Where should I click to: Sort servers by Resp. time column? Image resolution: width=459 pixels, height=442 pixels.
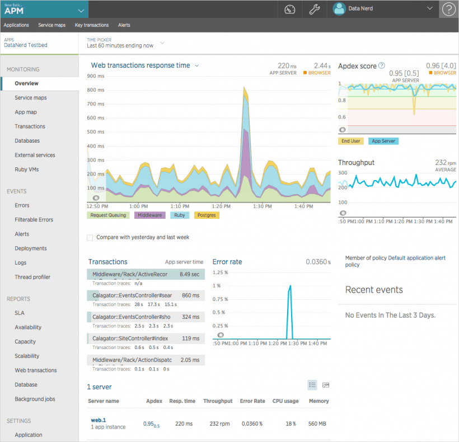(x=182, y=401)
